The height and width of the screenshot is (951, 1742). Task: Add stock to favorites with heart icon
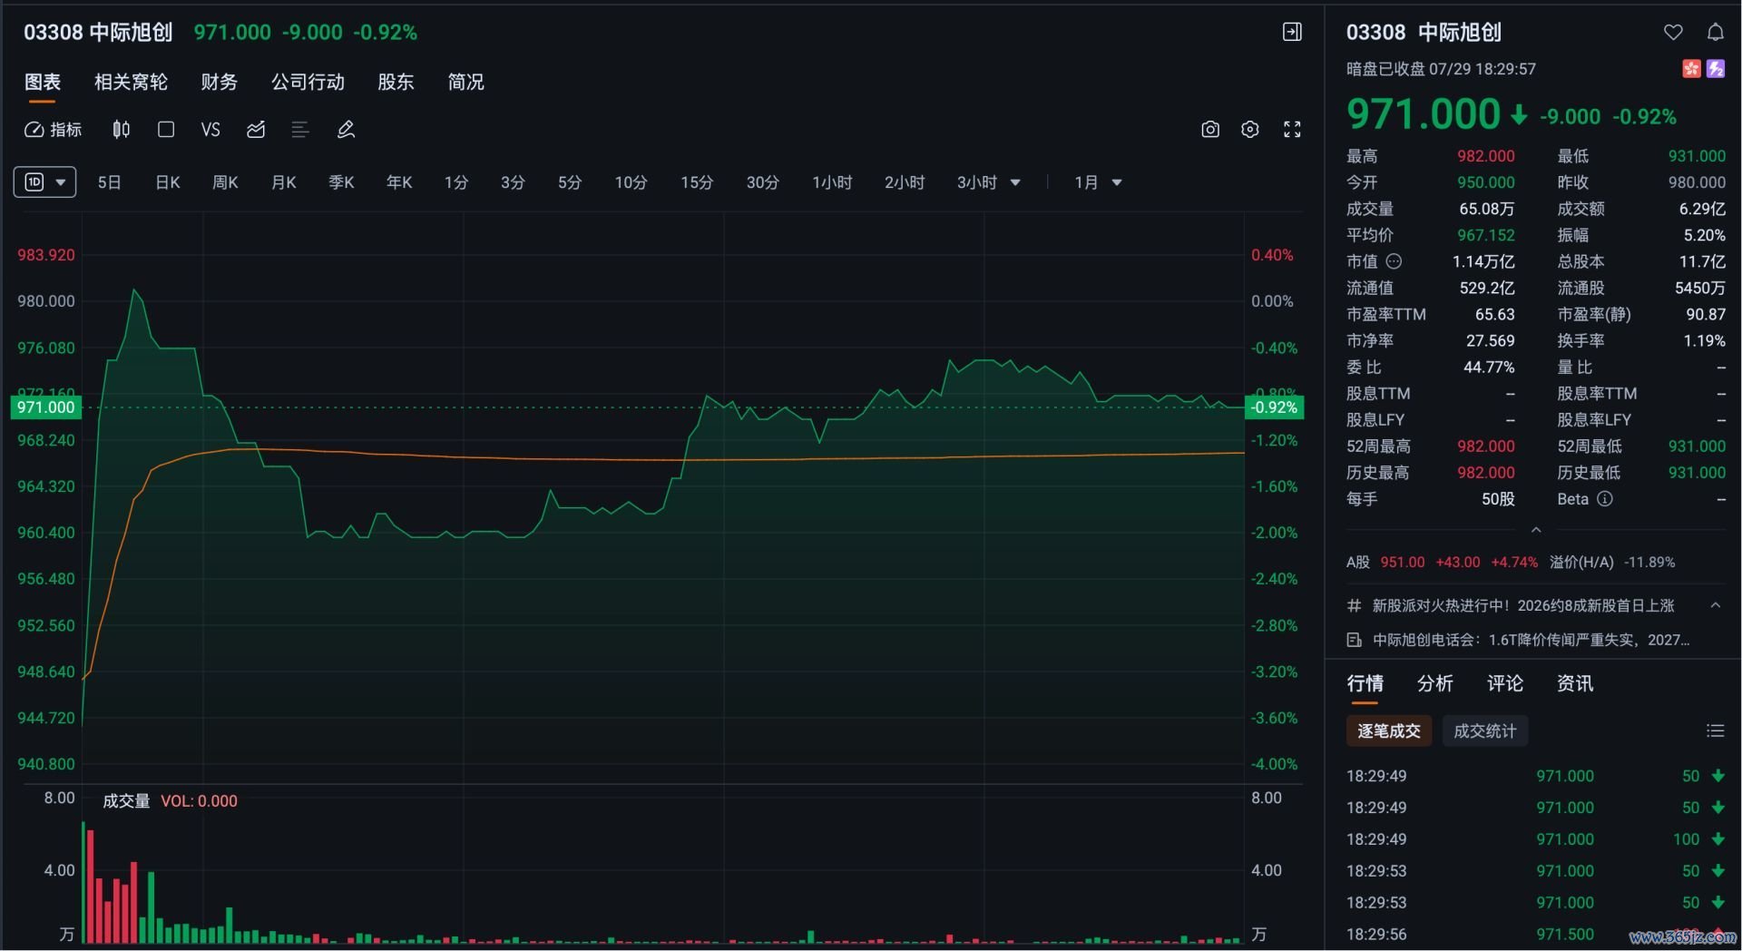1673,33
